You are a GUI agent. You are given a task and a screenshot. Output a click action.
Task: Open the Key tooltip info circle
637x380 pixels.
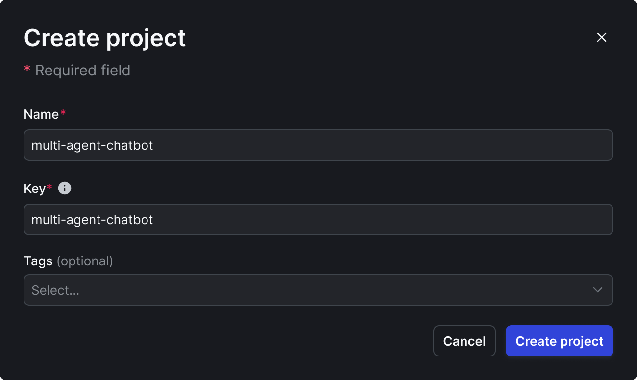click(x=64, y=188)
